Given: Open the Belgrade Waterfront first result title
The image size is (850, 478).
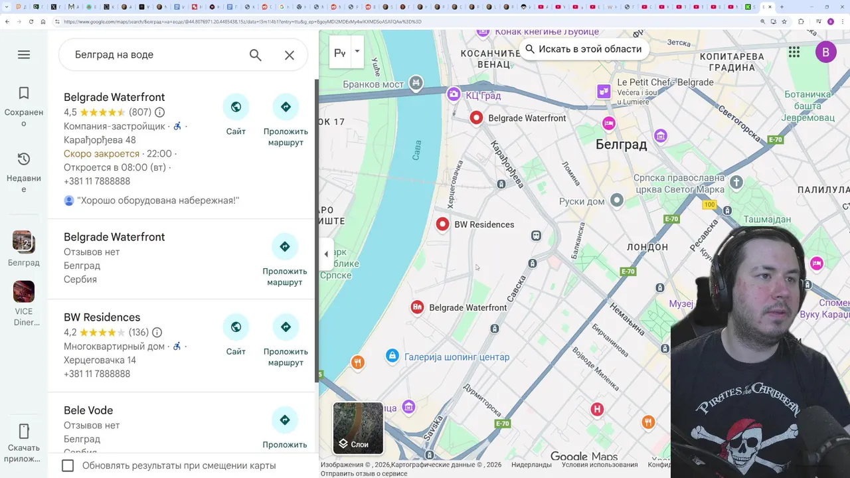Looking at the screenshot, I should pos(114,98).
